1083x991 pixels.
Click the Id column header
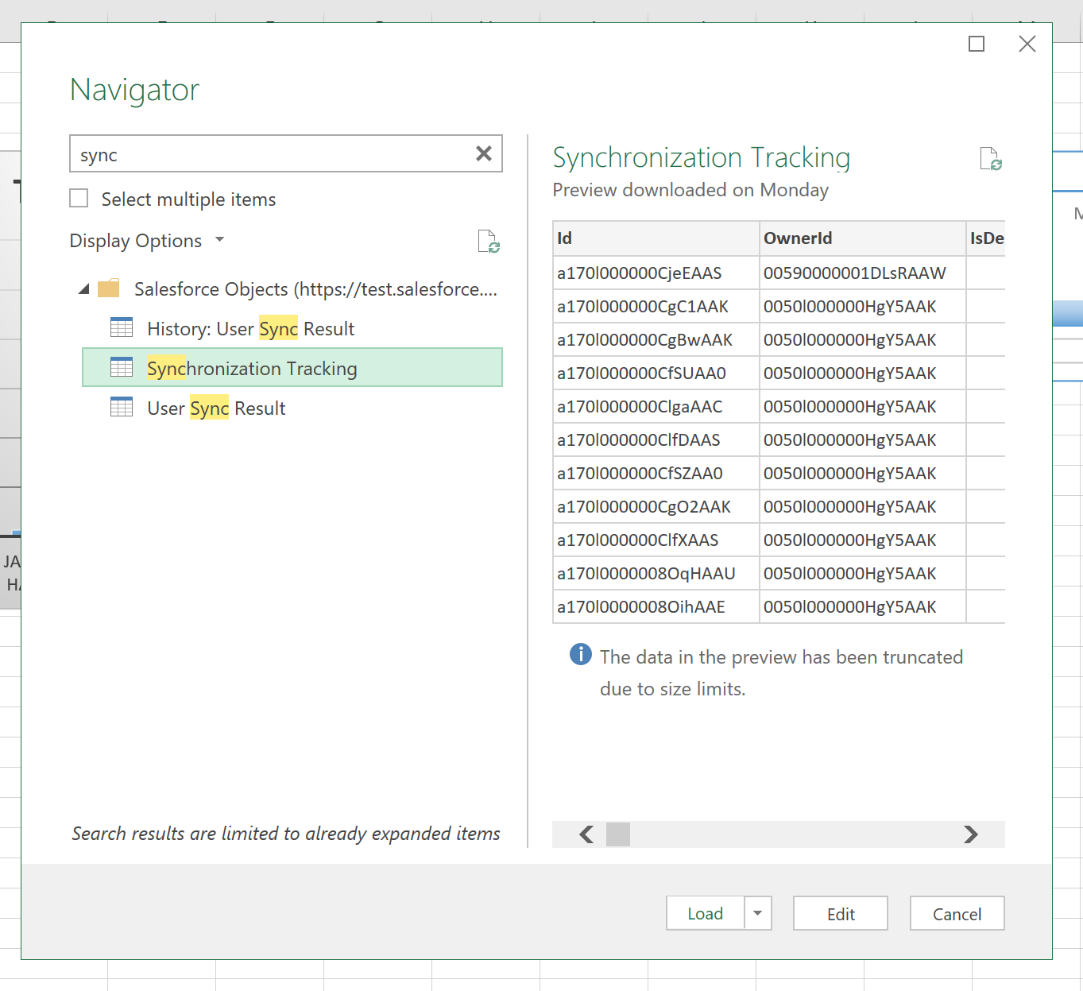click(656, 238)
